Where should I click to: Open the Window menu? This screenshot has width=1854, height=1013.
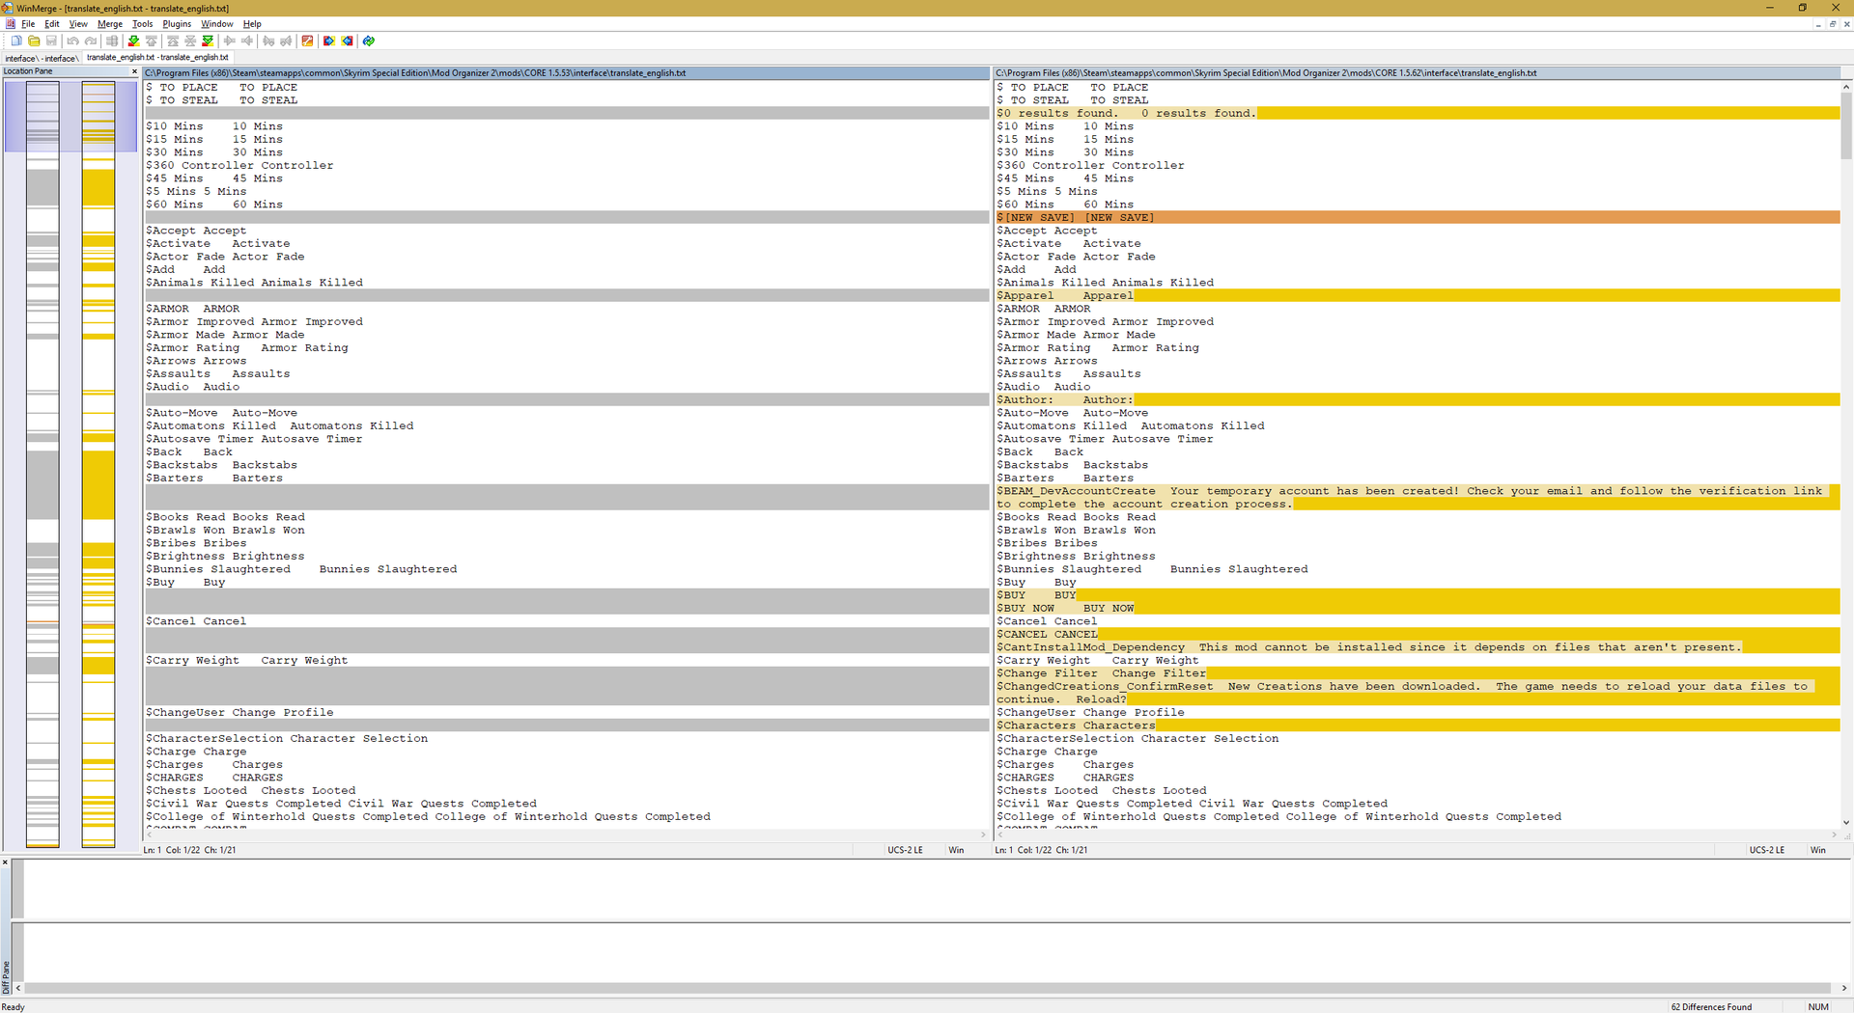[217, 24]
